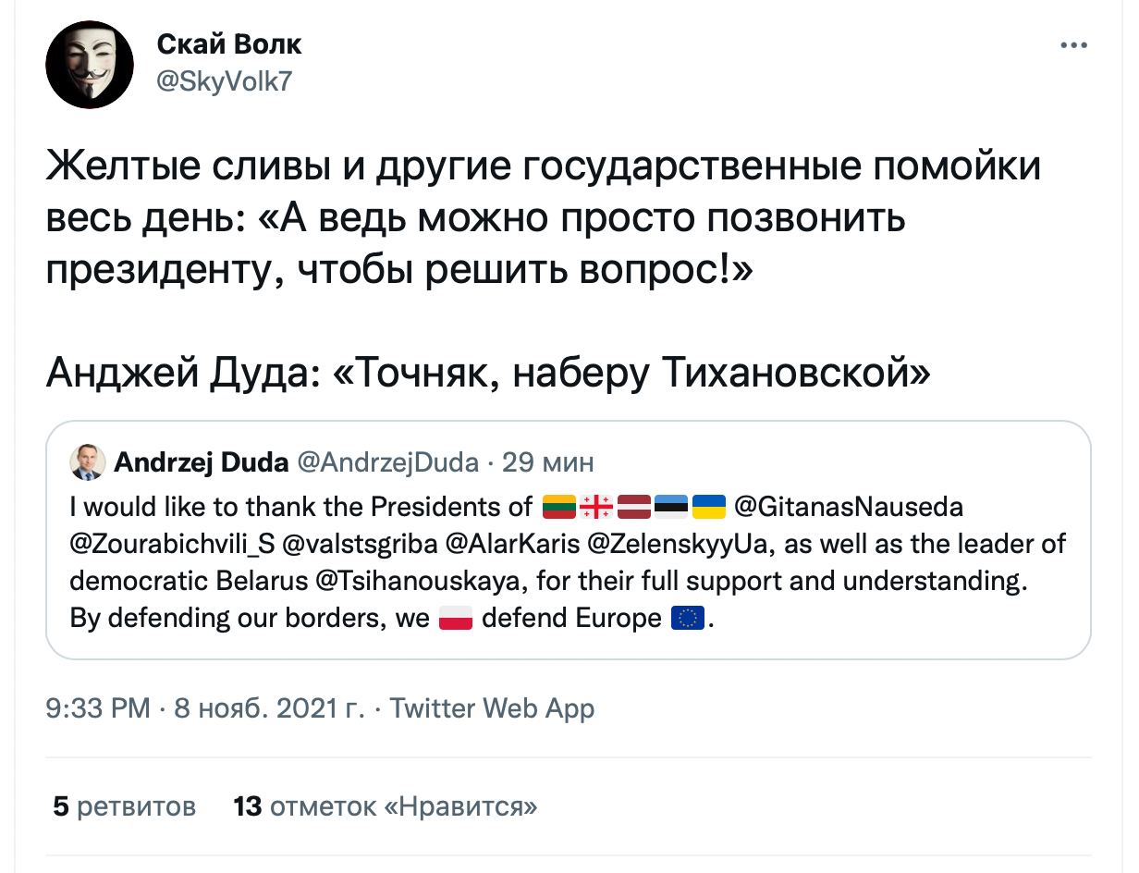Click the @GitanasNauseda mention
Screen dimensions: 1139x873
[848, 507]
